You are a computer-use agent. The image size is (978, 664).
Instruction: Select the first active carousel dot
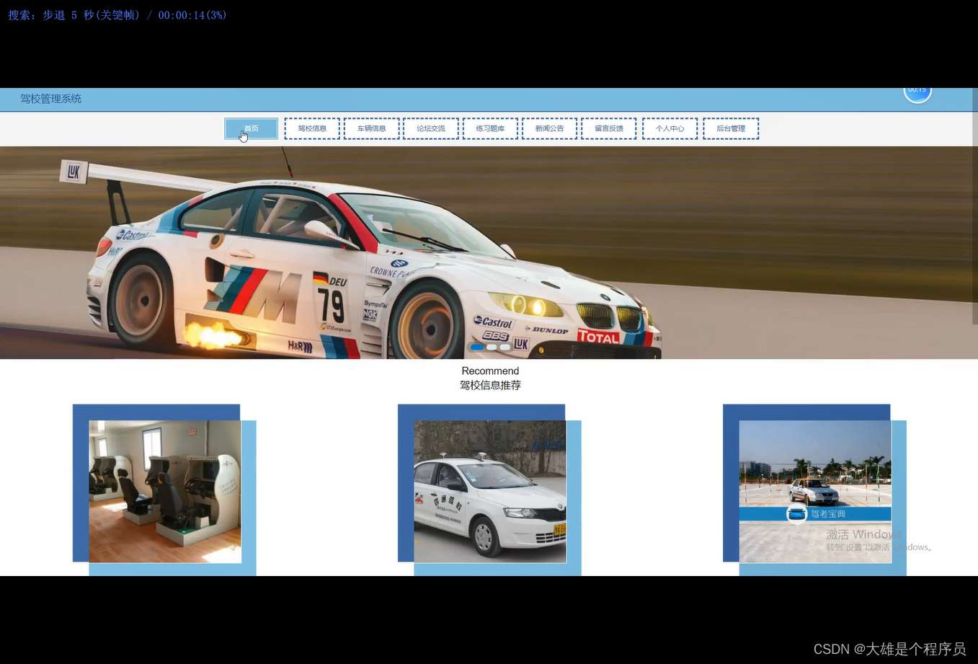[477, 348]
